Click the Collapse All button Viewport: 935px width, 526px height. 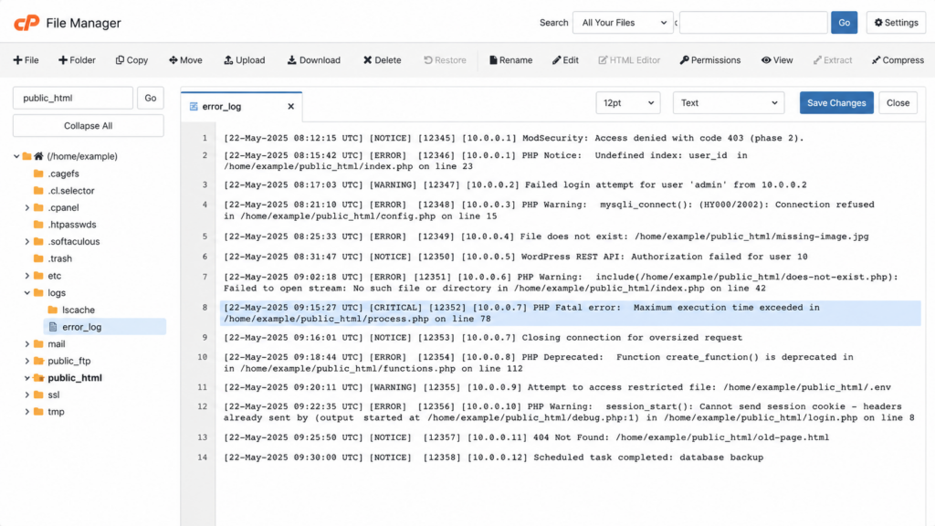[89, 126]
